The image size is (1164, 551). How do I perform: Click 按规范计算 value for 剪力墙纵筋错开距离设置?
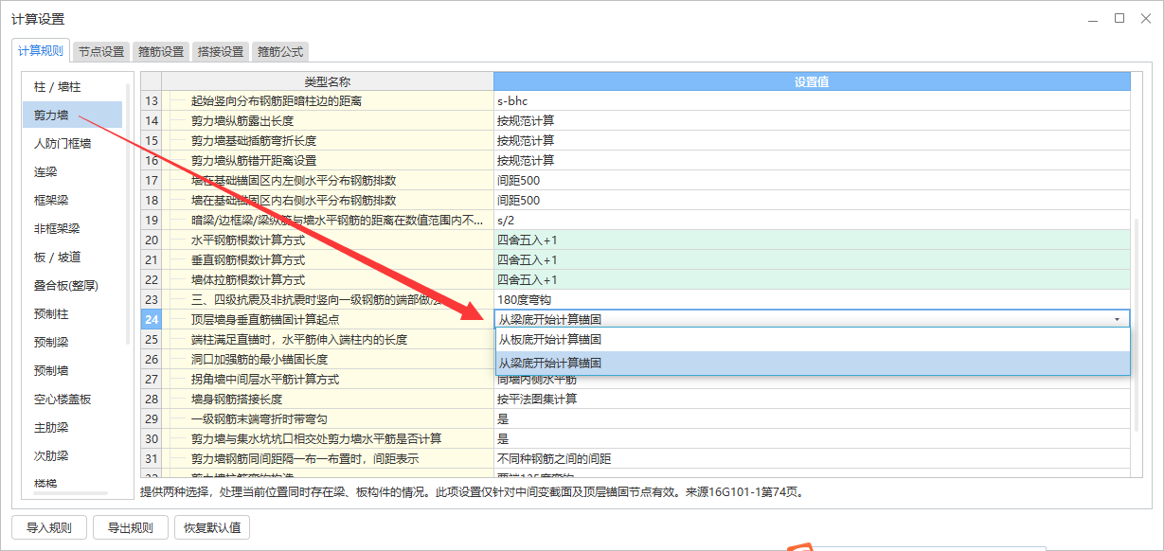[x=812, y=160]
